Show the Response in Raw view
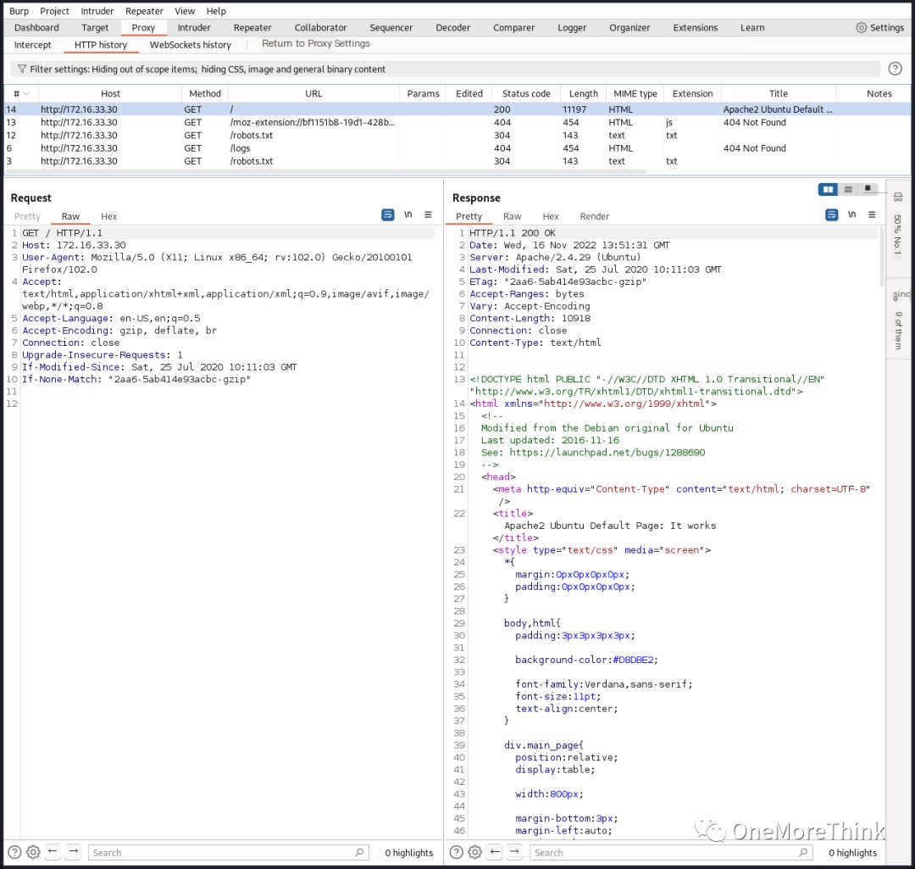 (513, 216)
